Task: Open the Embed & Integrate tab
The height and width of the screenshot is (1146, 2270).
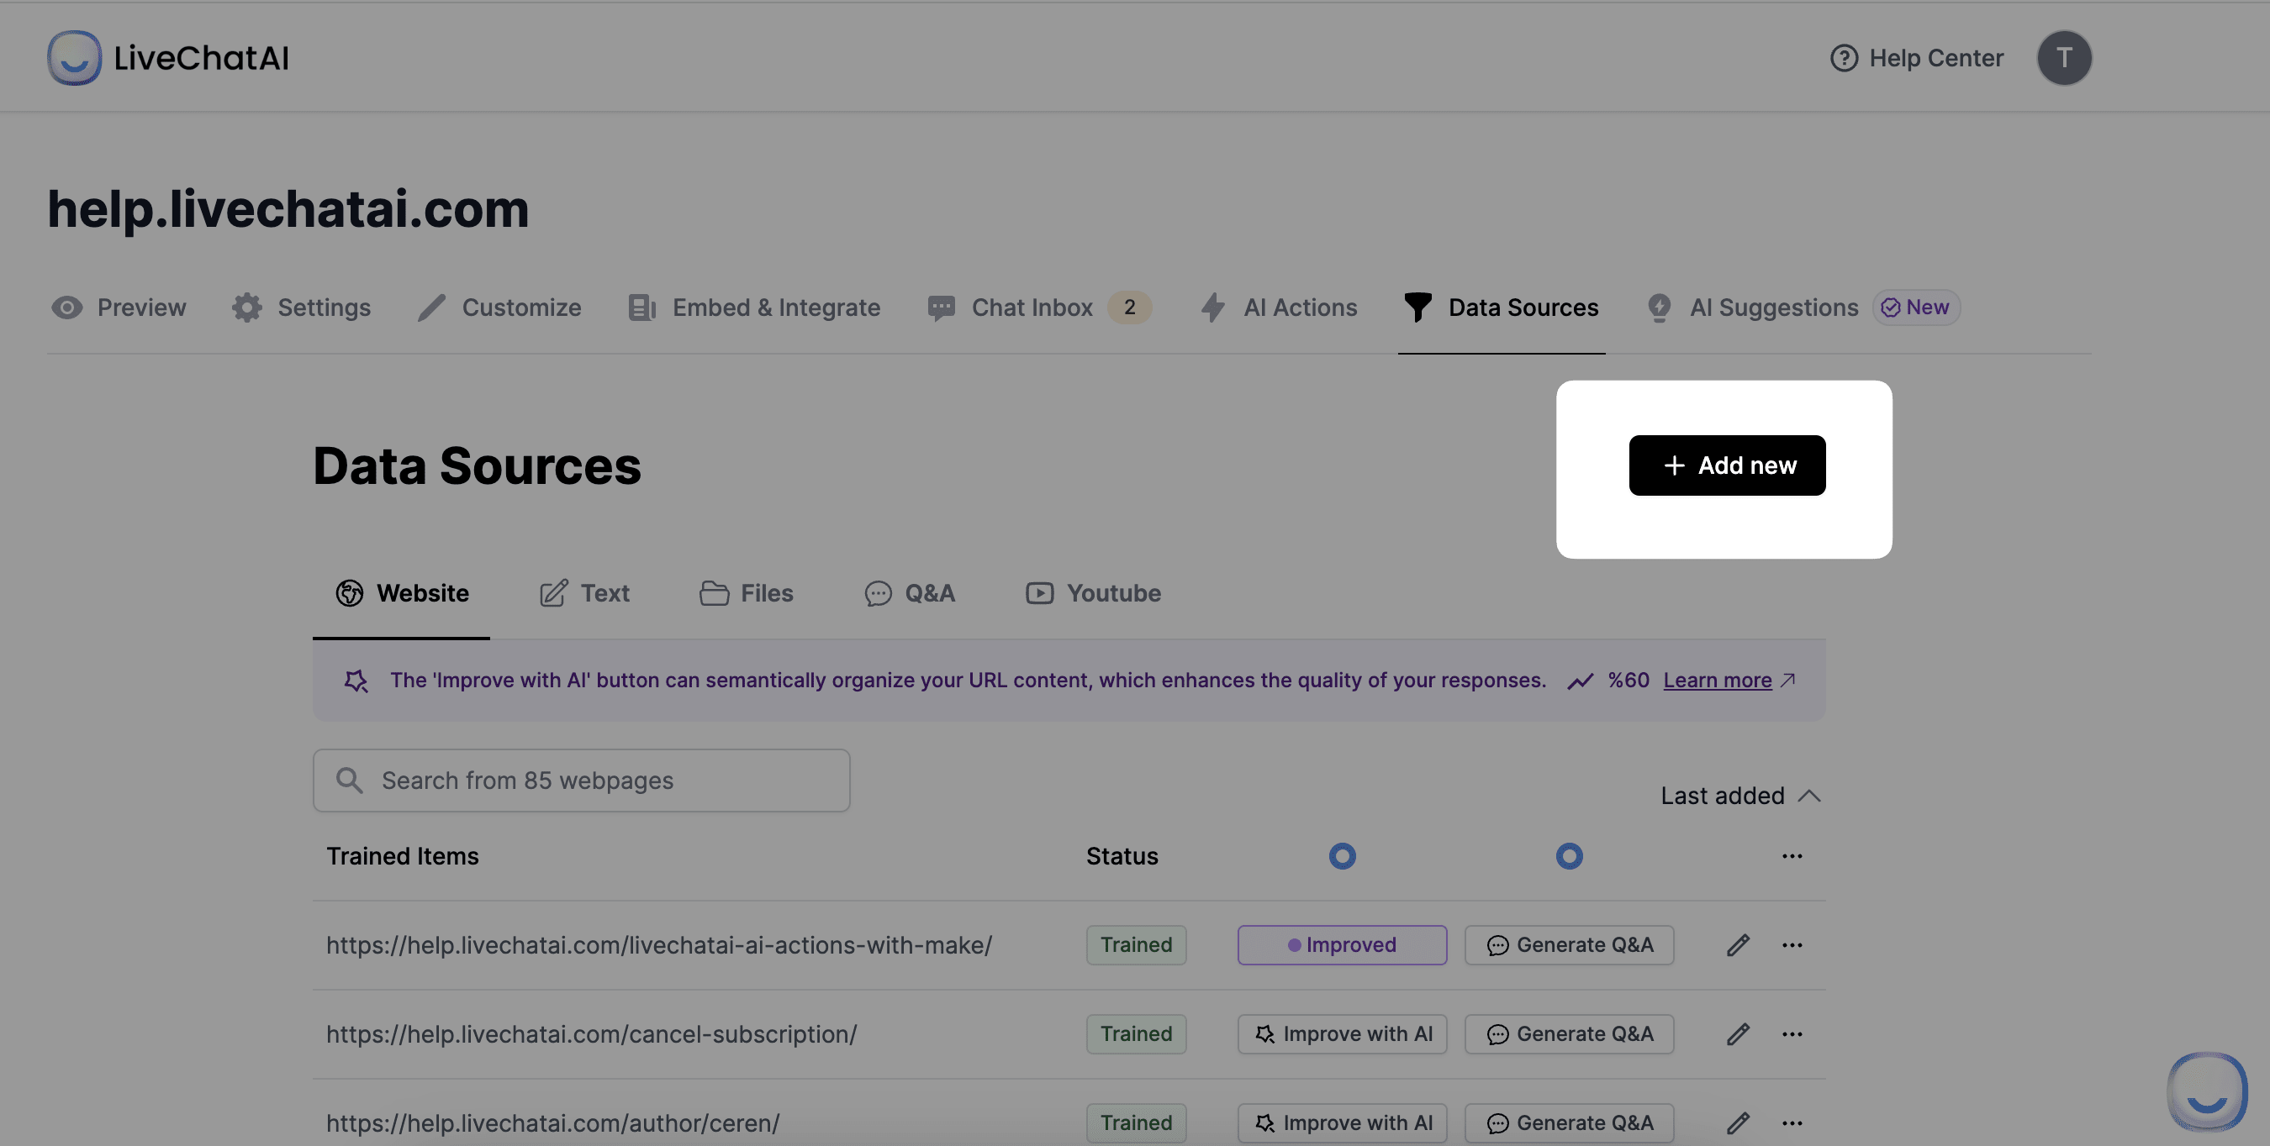Action: 753,308
